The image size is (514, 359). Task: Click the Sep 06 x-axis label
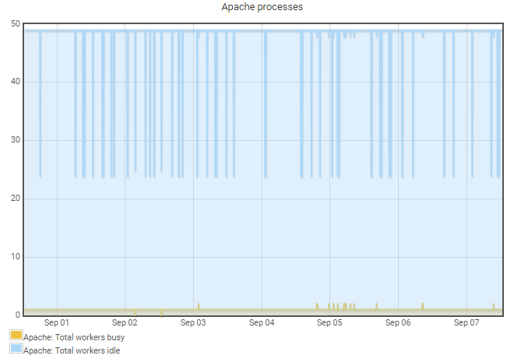tap(398, 322)
